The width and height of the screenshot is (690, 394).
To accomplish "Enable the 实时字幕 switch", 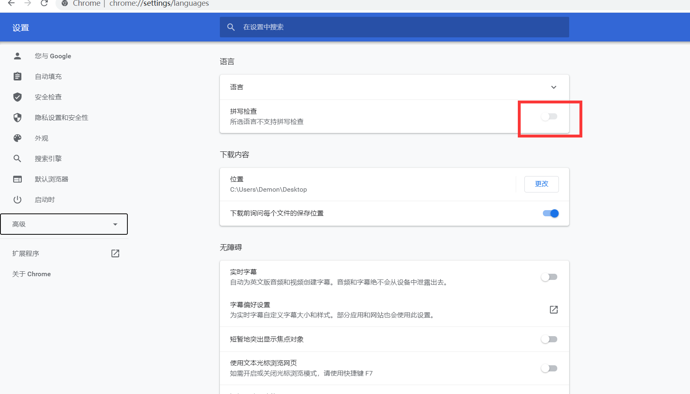I will pos(549,277).
